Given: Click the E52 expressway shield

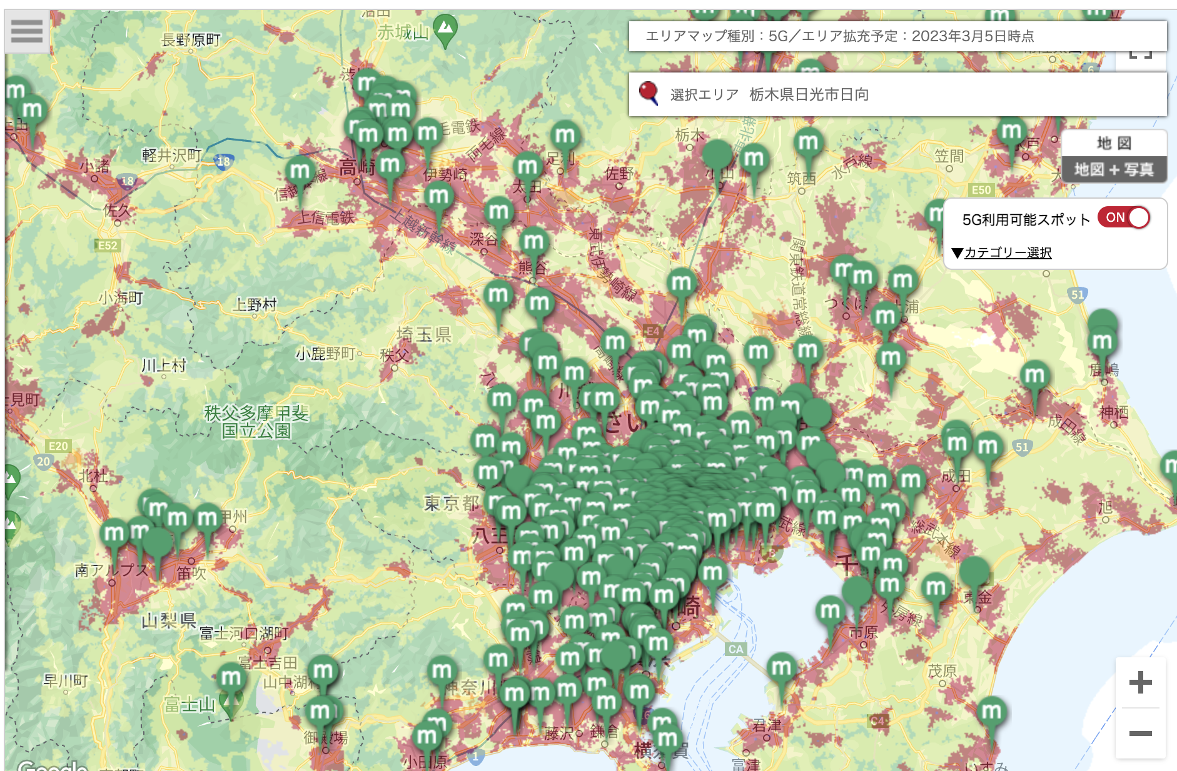Looking at the screenshot, I should (108, 246).
